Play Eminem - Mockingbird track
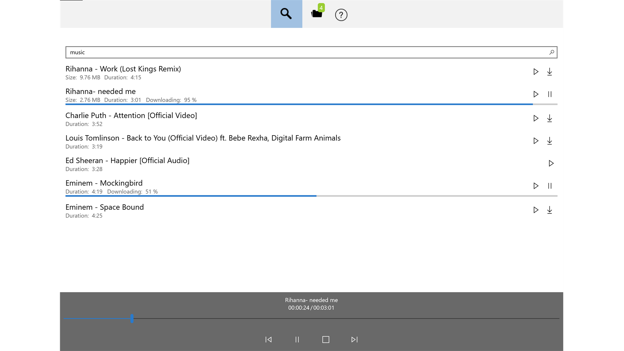 pyautogui.click(x=536, y=186)
